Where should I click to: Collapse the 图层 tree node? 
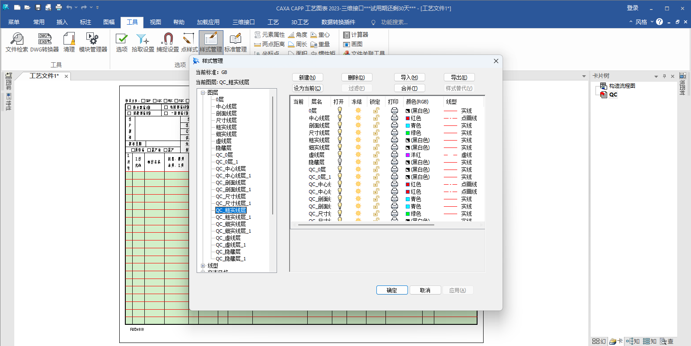(x=203, y=93)
